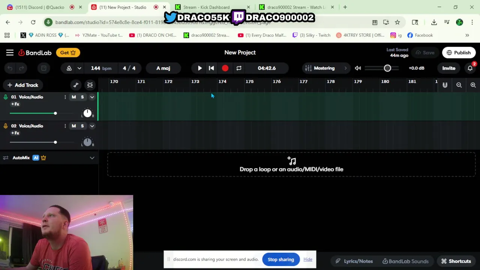Click the 144 bpm tempo field
Viewport: 480px width, 270px height.
tap(101, 68)
